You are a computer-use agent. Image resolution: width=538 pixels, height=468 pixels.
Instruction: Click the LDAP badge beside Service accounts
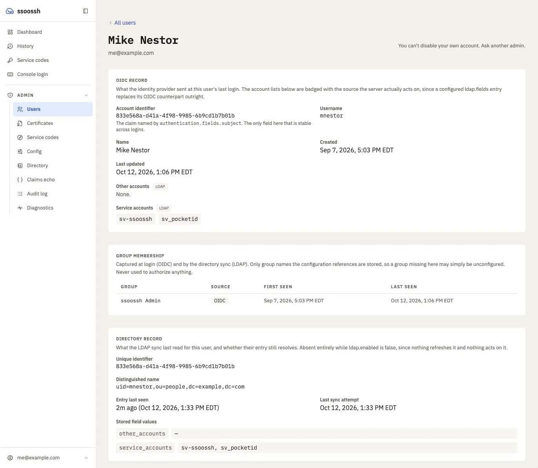[x=164, y=208]
